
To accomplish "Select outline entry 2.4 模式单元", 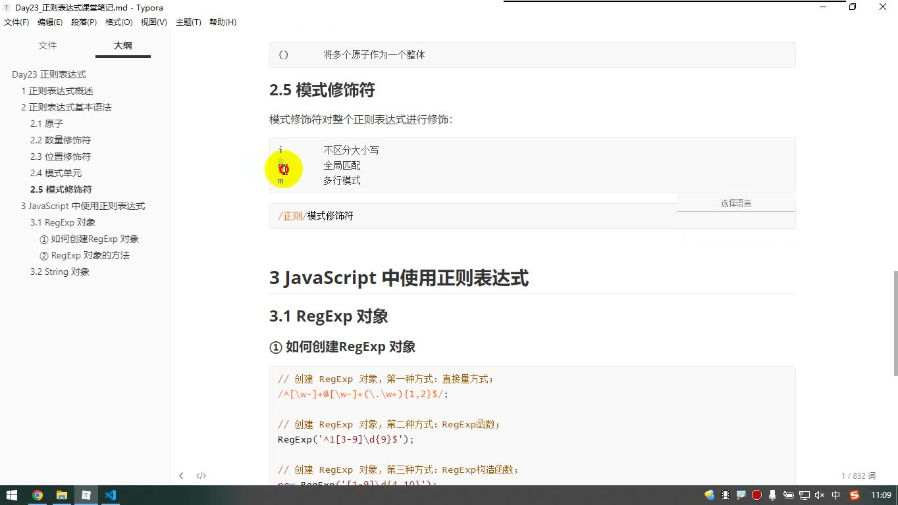I will tap(56, 173).
